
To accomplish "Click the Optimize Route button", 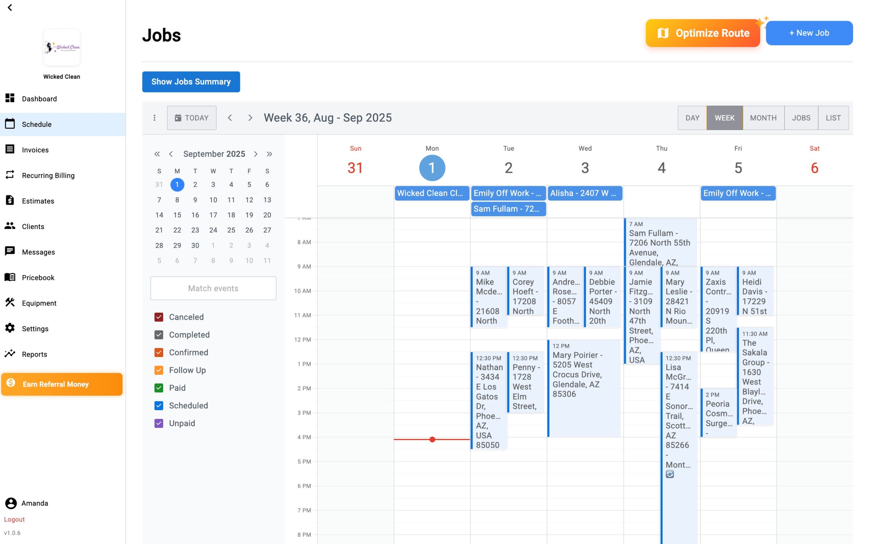I will [702, 33].
